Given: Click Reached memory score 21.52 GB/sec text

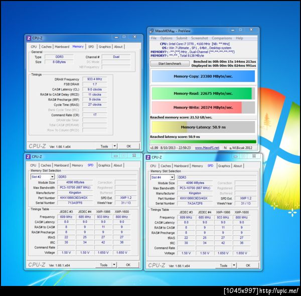Looking at the screenshot, I should coord(181,117).
